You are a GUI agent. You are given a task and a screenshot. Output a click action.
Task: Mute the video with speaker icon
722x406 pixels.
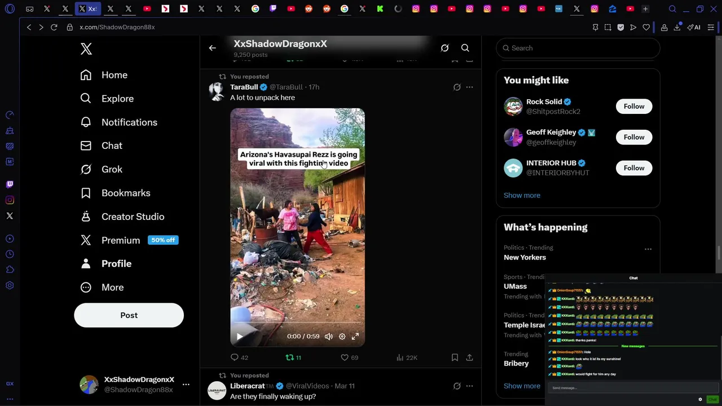(x=329, y=337)
